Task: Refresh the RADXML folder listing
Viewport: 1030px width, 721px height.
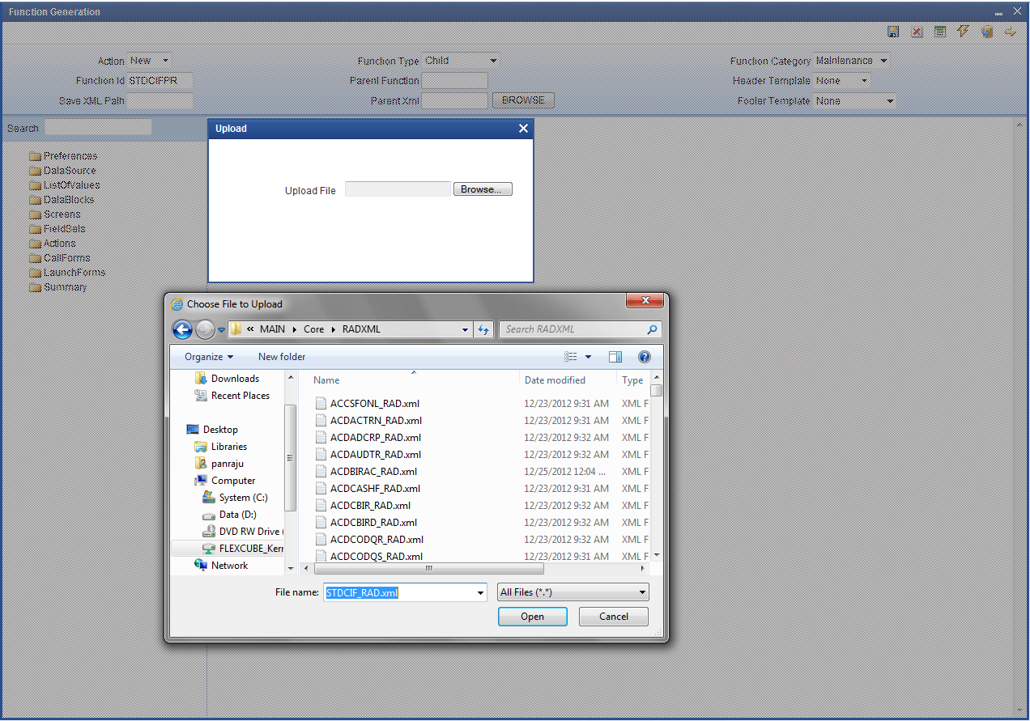Action: tap(483, 329)
